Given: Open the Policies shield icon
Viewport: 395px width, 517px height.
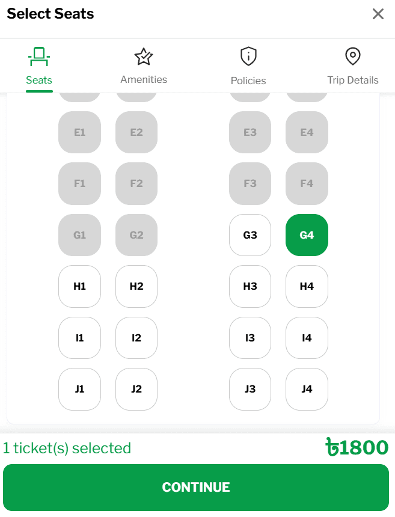Looking at the screenshot, I should [x=248, y=56].
